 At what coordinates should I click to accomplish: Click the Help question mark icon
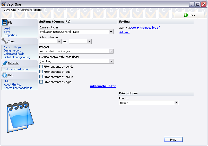pos(5,75)
